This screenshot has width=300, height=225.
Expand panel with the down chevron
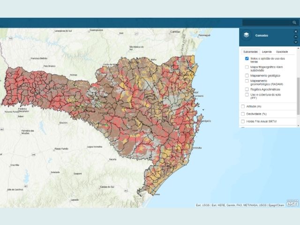pyautogui.click(x=296, y=42)
